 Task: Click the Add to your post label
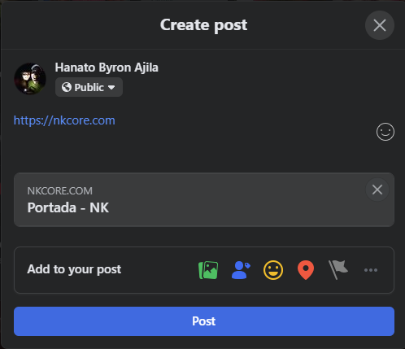(x=74, y=269)
